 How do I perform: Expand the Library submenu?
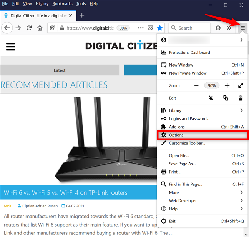point(202,110)
